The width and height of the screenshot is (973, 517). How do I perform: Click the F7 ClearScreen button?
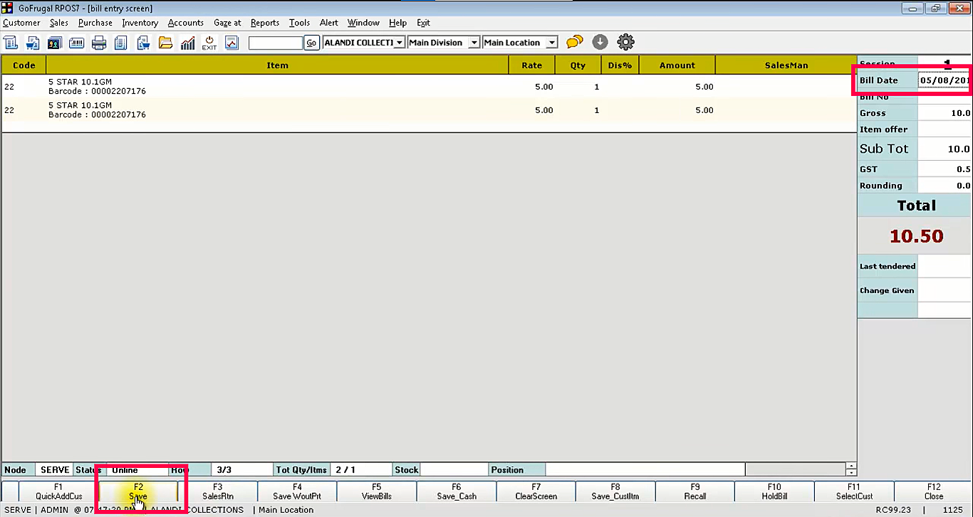[x=536, y=491]
